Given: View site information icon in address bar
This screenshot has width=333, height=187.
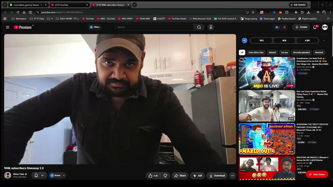Looking at the screenshot, I should point(38,12).
